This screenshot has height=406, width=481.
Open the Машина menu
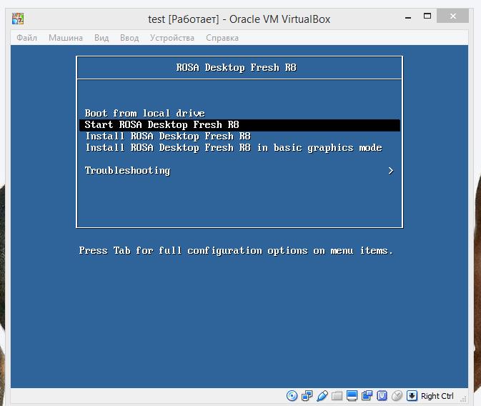point(66,38)
